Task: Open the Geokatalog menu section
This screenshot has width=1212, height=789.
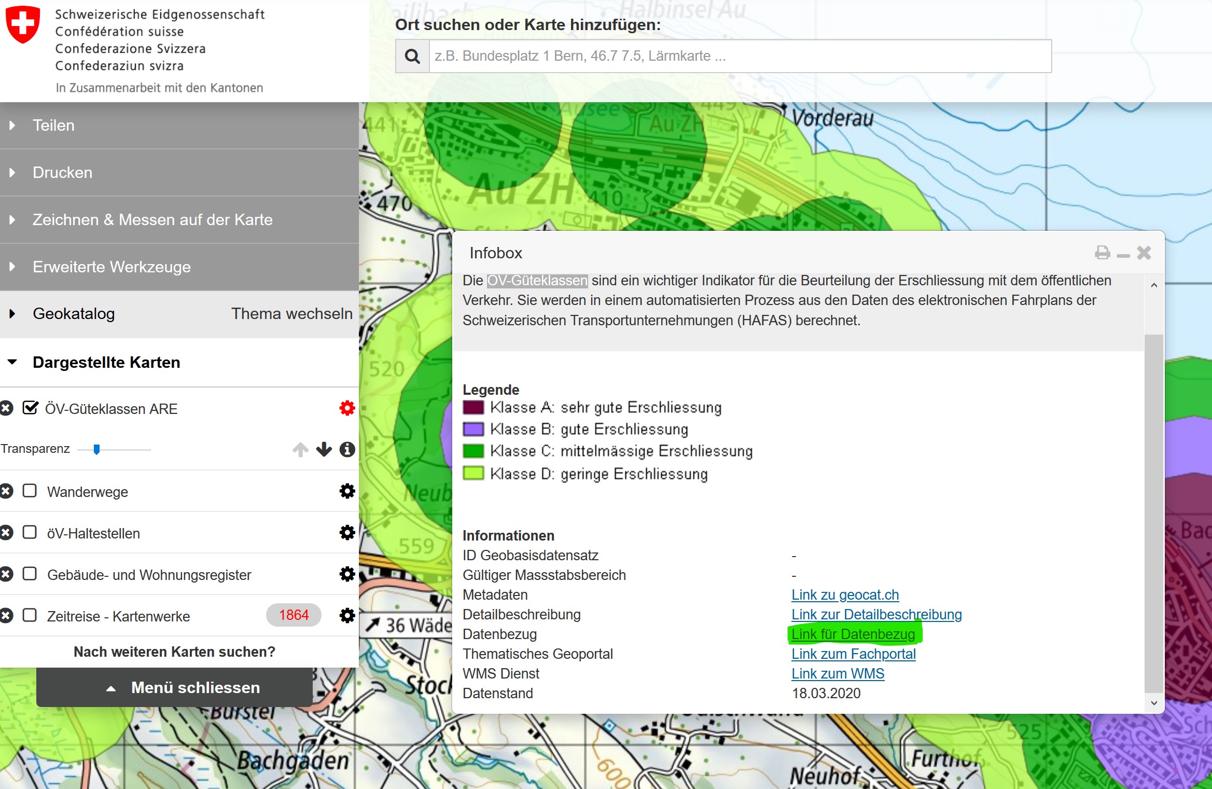Action: click(74, 314)
